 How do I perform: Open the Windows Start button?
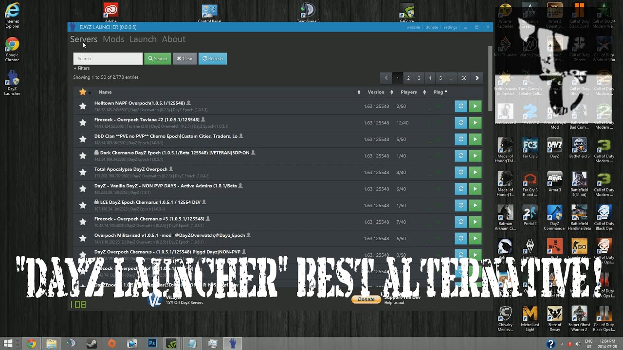coord(8,344)
